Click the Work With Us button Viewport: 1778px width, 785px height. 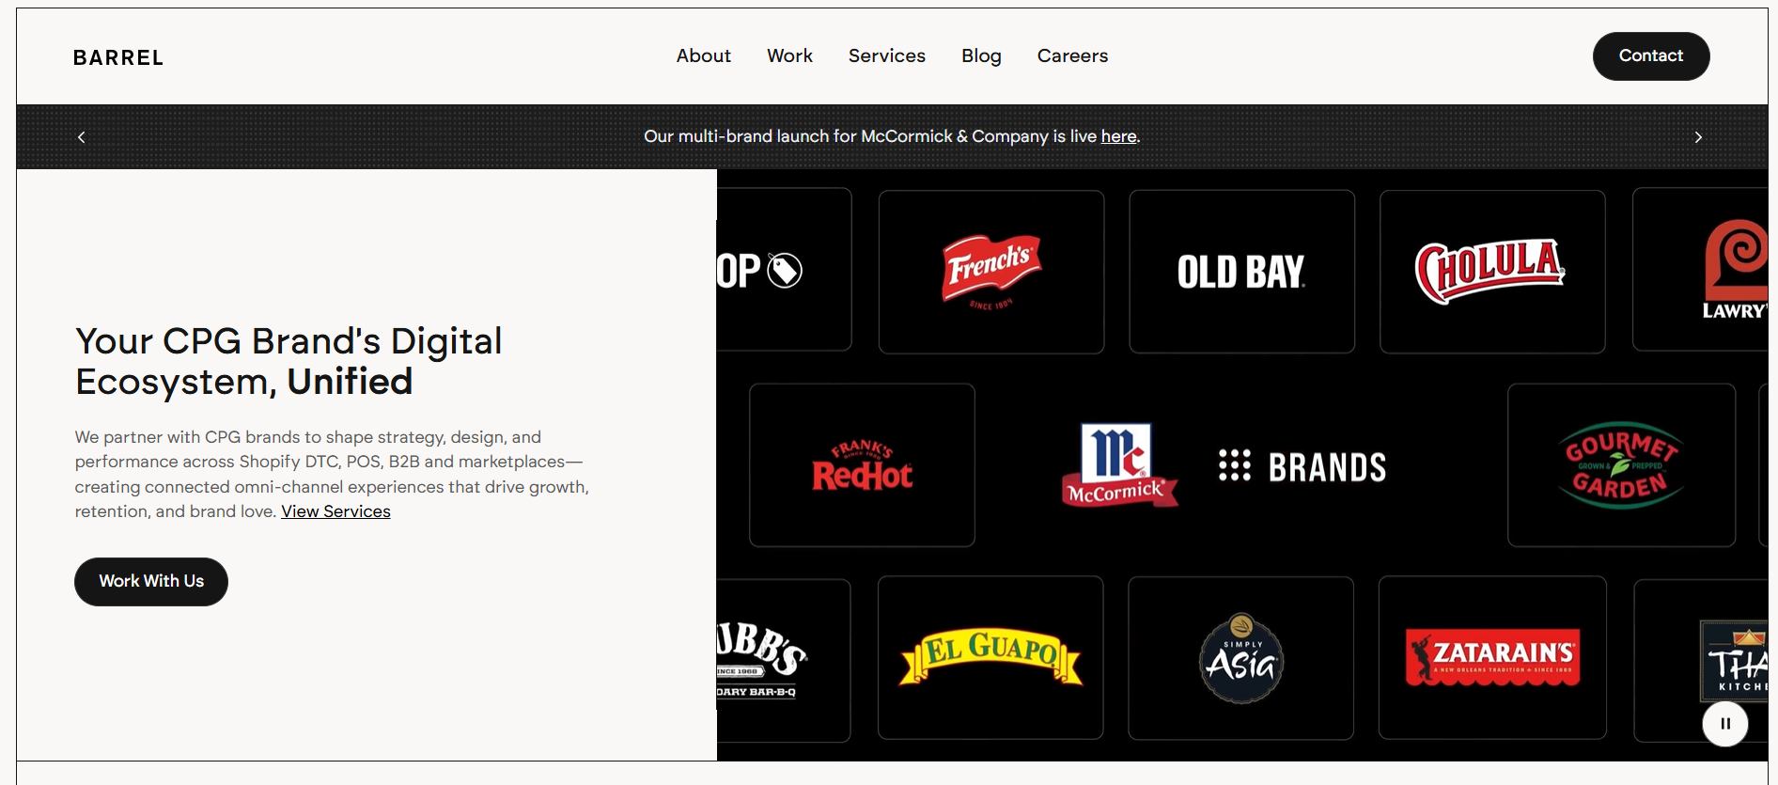pos(151,582)
